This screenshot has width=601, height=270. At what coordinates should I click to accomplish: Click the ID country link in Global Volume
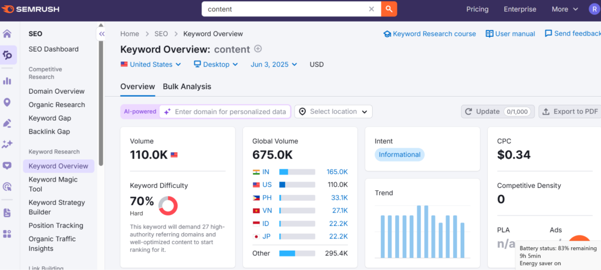[x=266, y=224]
